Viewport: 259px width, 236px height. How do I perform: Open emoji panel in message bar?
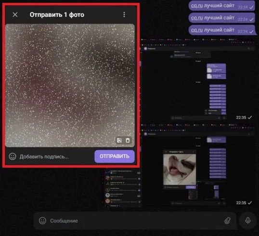(42, 221)
